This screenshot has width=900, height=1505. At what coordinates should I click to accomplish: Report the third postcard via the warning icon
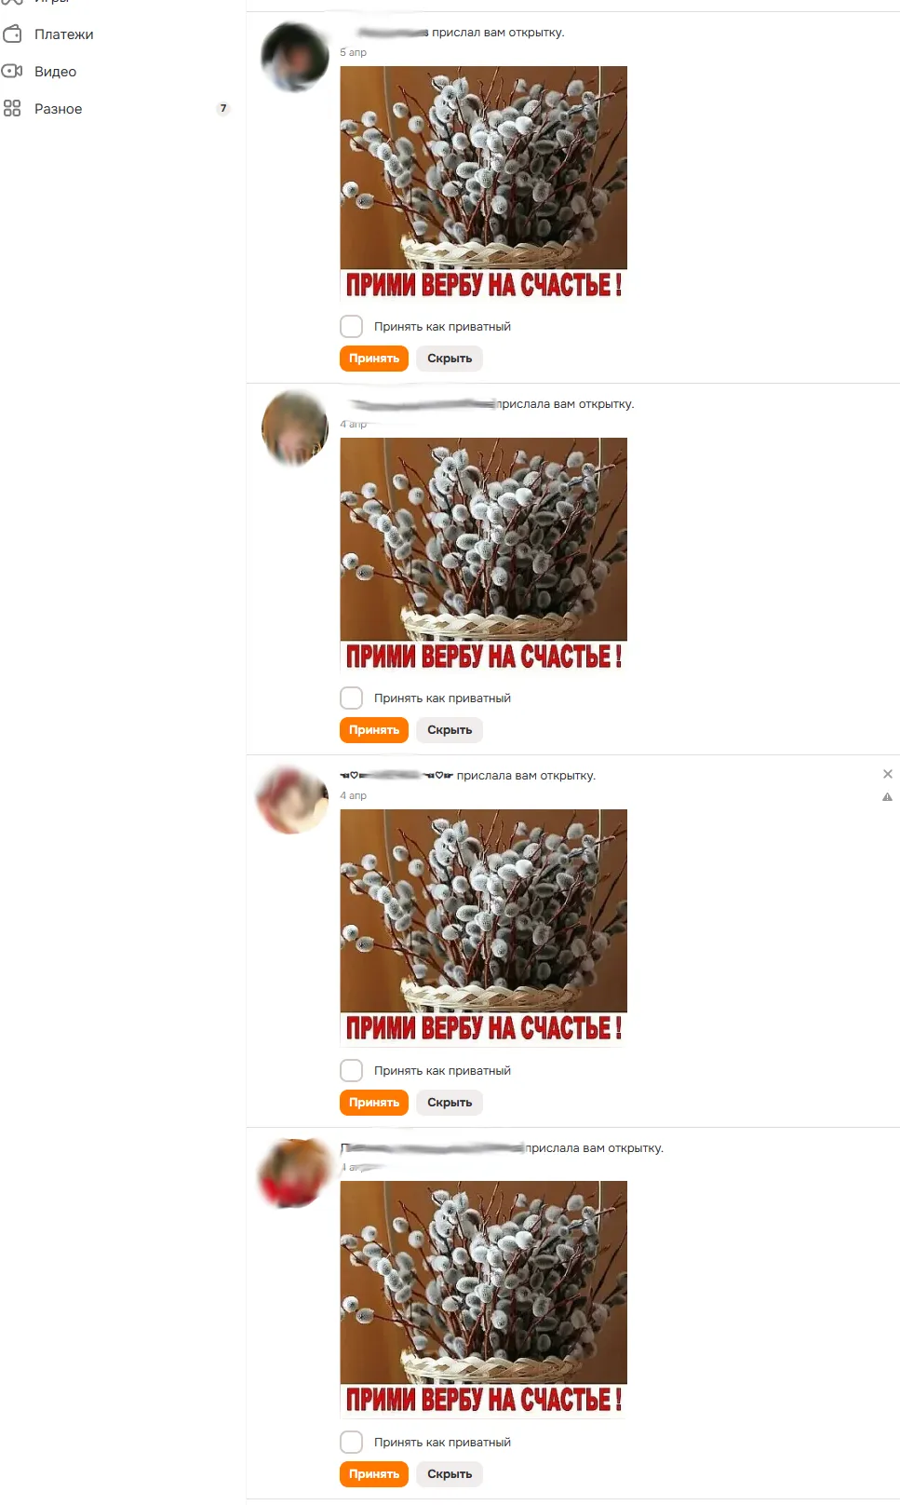(887, 797)
